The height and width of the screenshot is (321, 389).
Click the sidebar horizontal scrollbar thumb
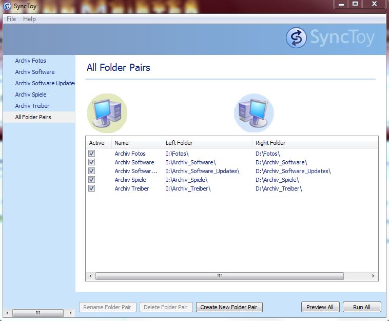37,313
